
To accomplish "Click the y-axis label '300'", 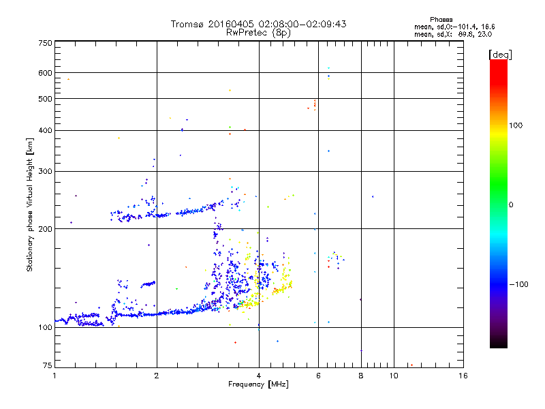I will coord(45,171).
